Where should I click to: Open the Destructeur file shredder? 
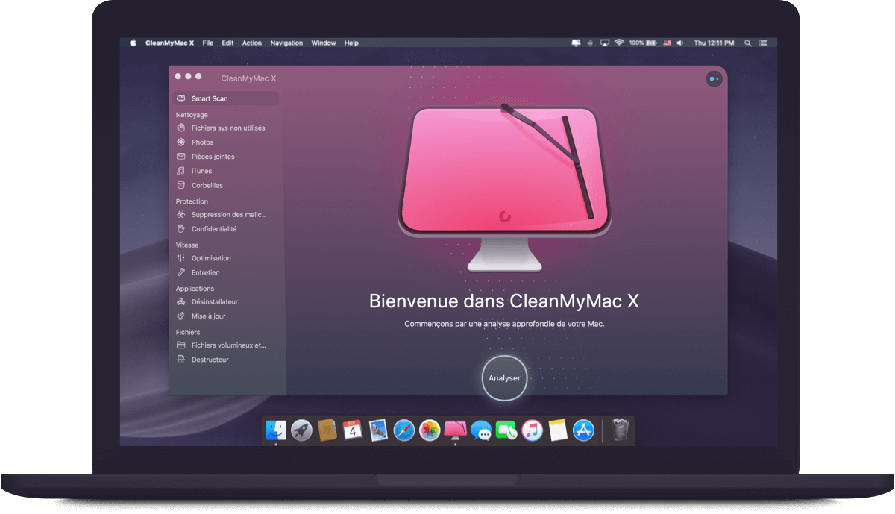(208, 359)
